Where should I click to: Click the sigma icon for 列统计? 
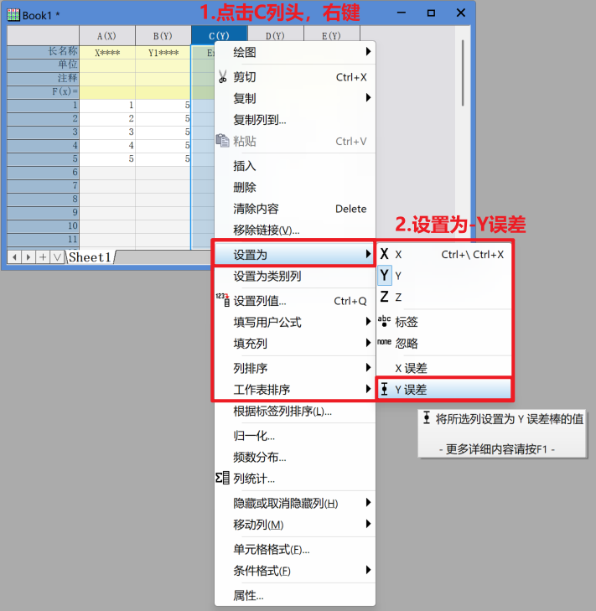coord(222,479)
